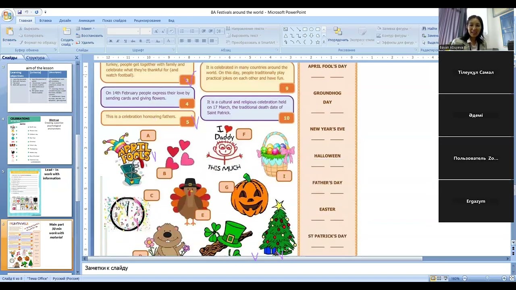Open the Вставка ribbon tab
This screenshot has width=516, height=290.
tap(46, 21)
